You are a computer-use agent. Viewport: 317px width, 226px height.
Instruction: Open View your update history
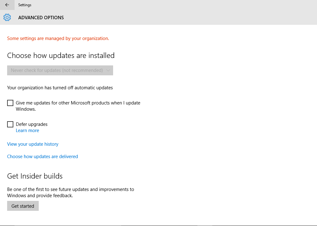(33, 144)
